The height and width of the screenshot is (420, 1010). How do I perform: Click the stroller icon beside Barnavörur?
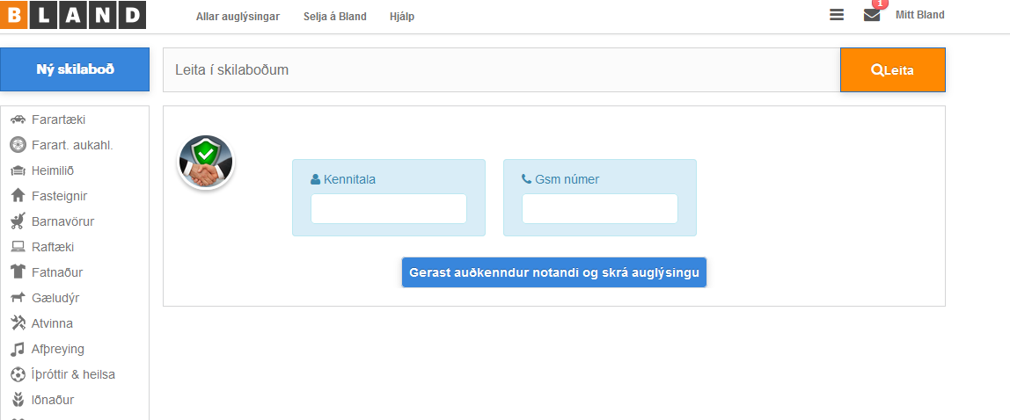tap(18, 221)
